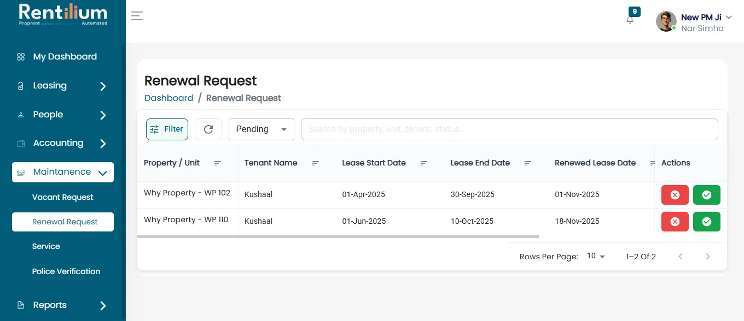
Task: Reject the WP 102 renewal request
Action: 675,195
